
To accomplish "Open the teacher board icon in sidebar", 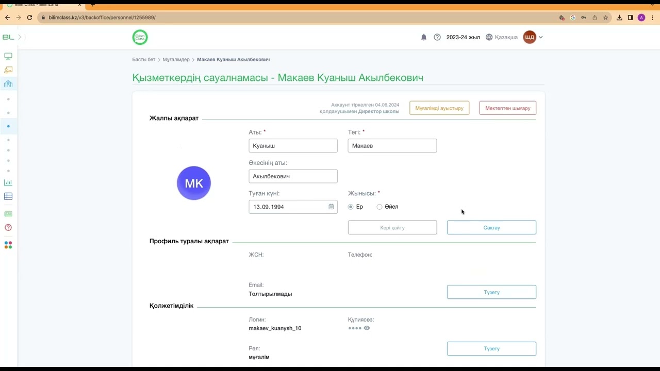I will (8, 70).
